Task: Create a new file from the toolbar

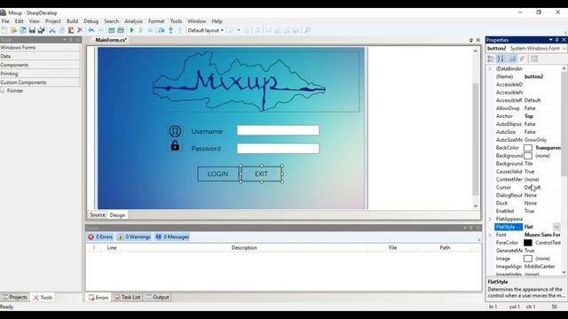Action: point(4,30)
